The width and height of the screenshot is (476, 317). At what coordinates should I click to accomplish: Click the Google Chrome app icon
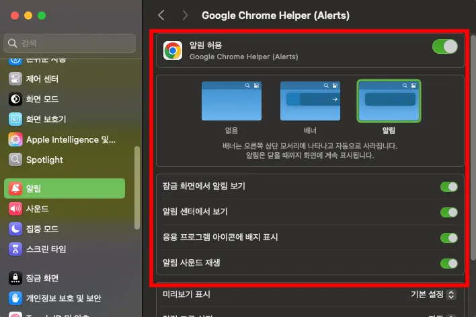pyautogui.click(x=173, y=50)
